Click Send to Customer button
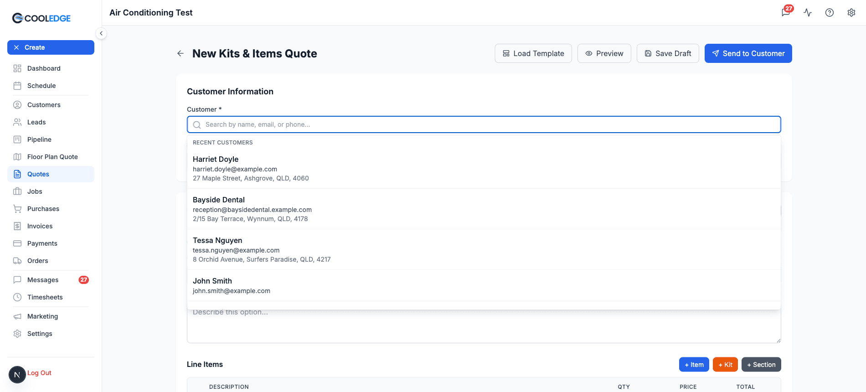866x392 pixels. [748, 53]
